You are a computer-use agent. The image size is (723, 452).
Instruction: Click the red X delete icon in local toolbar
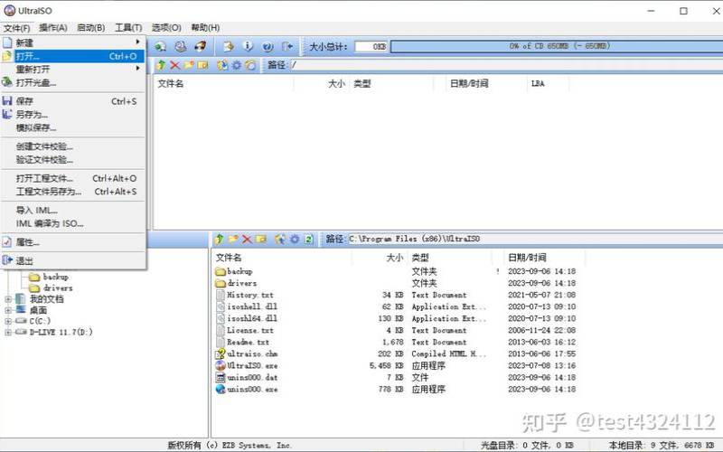pyautogui.click(x=247, y=239)
